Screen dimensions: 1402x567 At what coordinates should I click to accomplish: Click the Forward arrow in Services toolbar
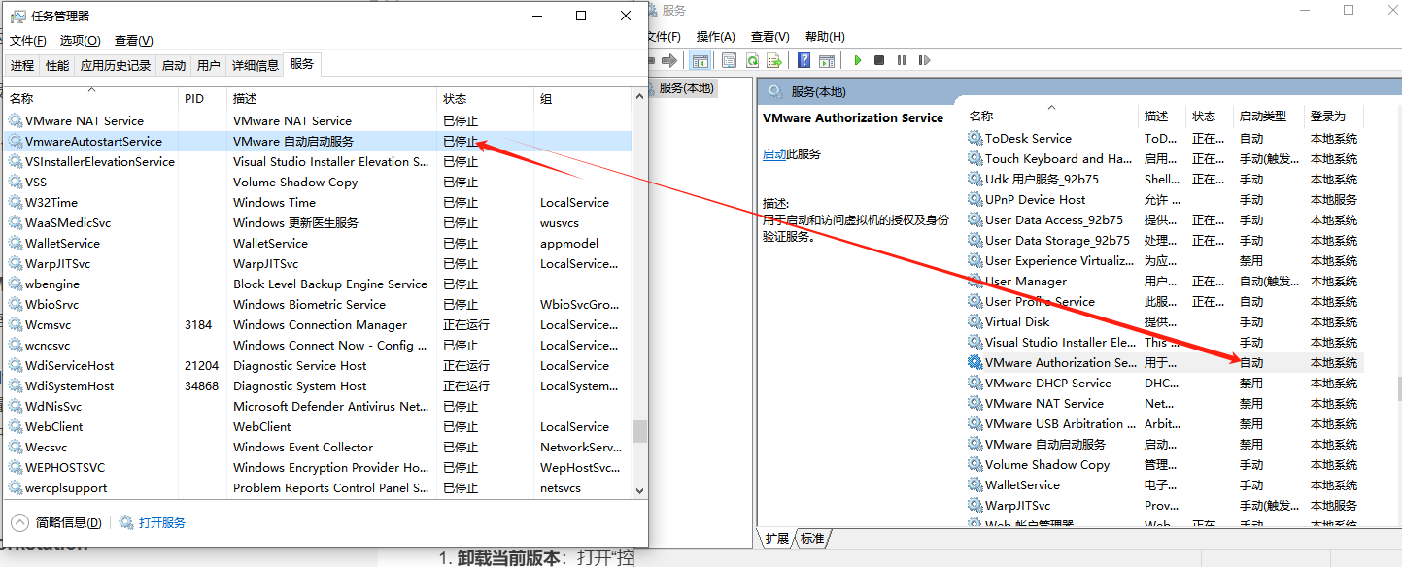point(668,60)
